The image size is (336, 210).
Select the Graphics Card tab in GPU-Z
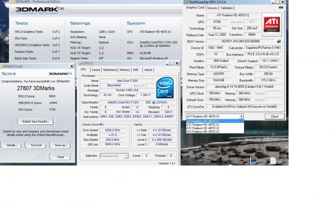(195, 8)
